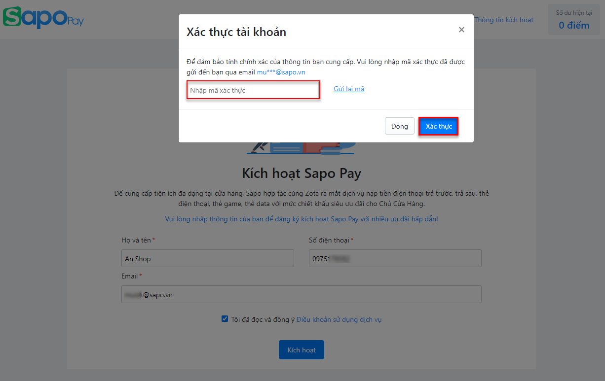Click the Kích hoạt Sapo Pay heading
Viewport: 605px width, 381px height.
coord(302,173)
